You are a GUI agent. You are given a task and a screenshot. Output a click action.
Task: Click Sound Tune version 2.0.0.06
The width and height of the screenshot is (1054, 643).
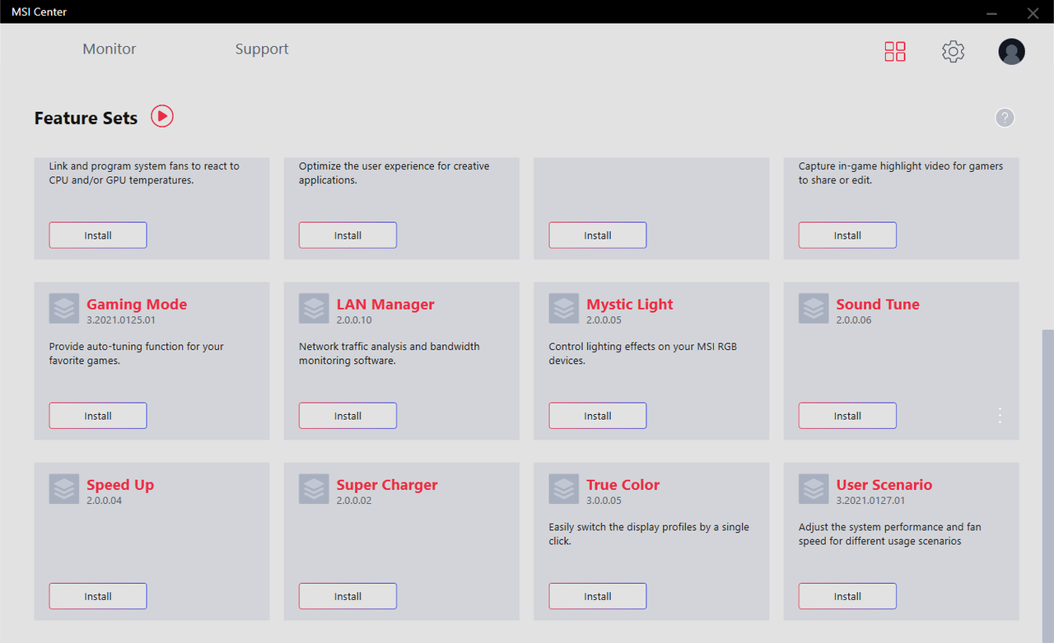[x=854, y=320]
